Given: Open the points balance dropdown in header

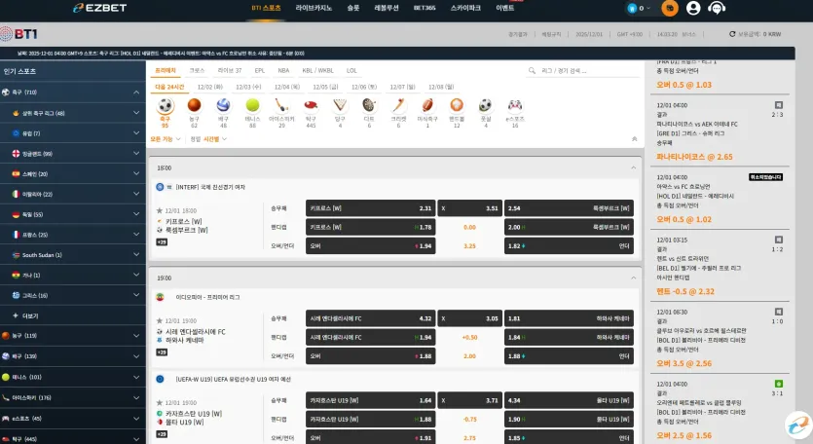Looking at the screenshot, I should pos(639,8).
